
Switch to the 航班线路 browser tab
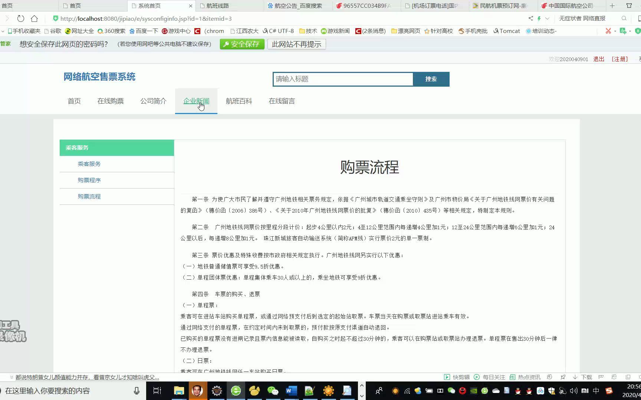point(217,6)
